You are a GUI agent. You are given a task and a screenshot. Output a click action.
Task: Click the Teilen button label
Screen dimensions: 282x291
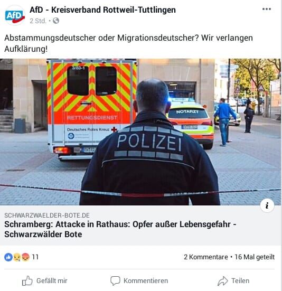click(x=240, y=281)
